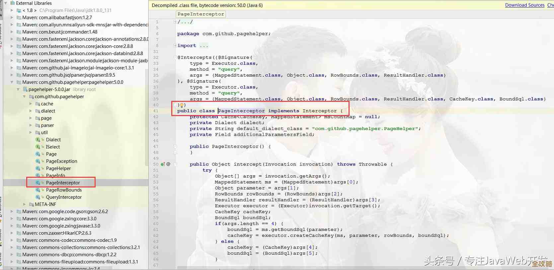The image size is (554, 270).
Task: Click the External Libraries icon
Action: 12,3
